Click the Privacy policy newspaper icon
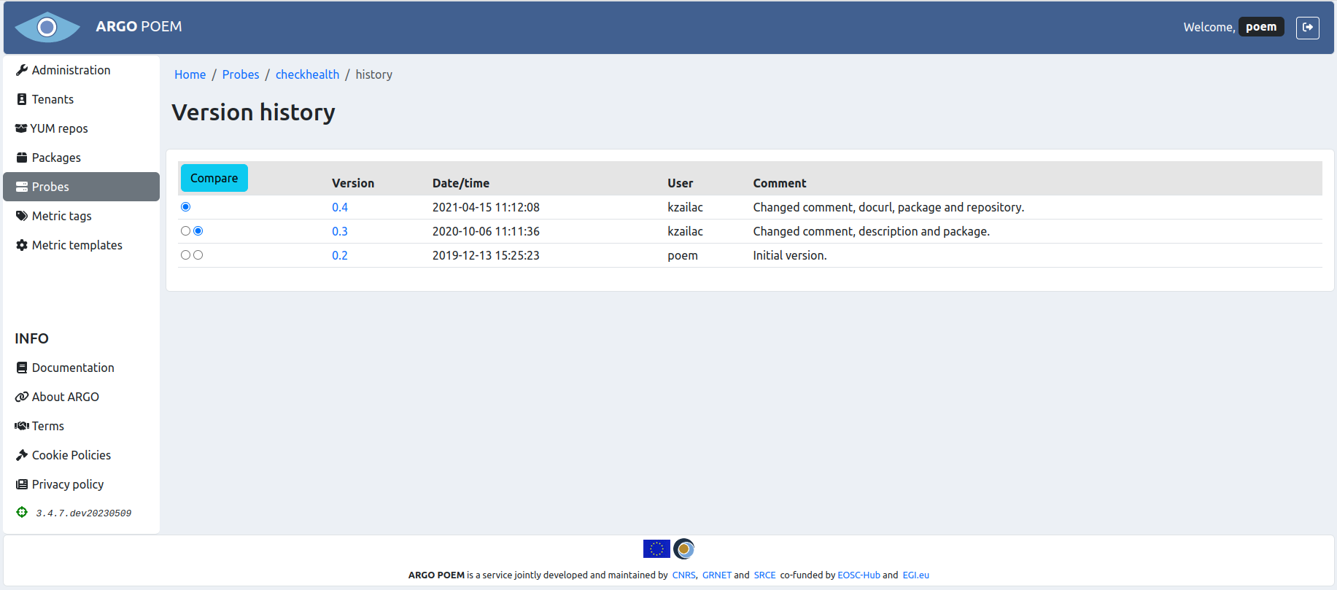This screenshot has height=590, width=1337. [x=22, y=484]
